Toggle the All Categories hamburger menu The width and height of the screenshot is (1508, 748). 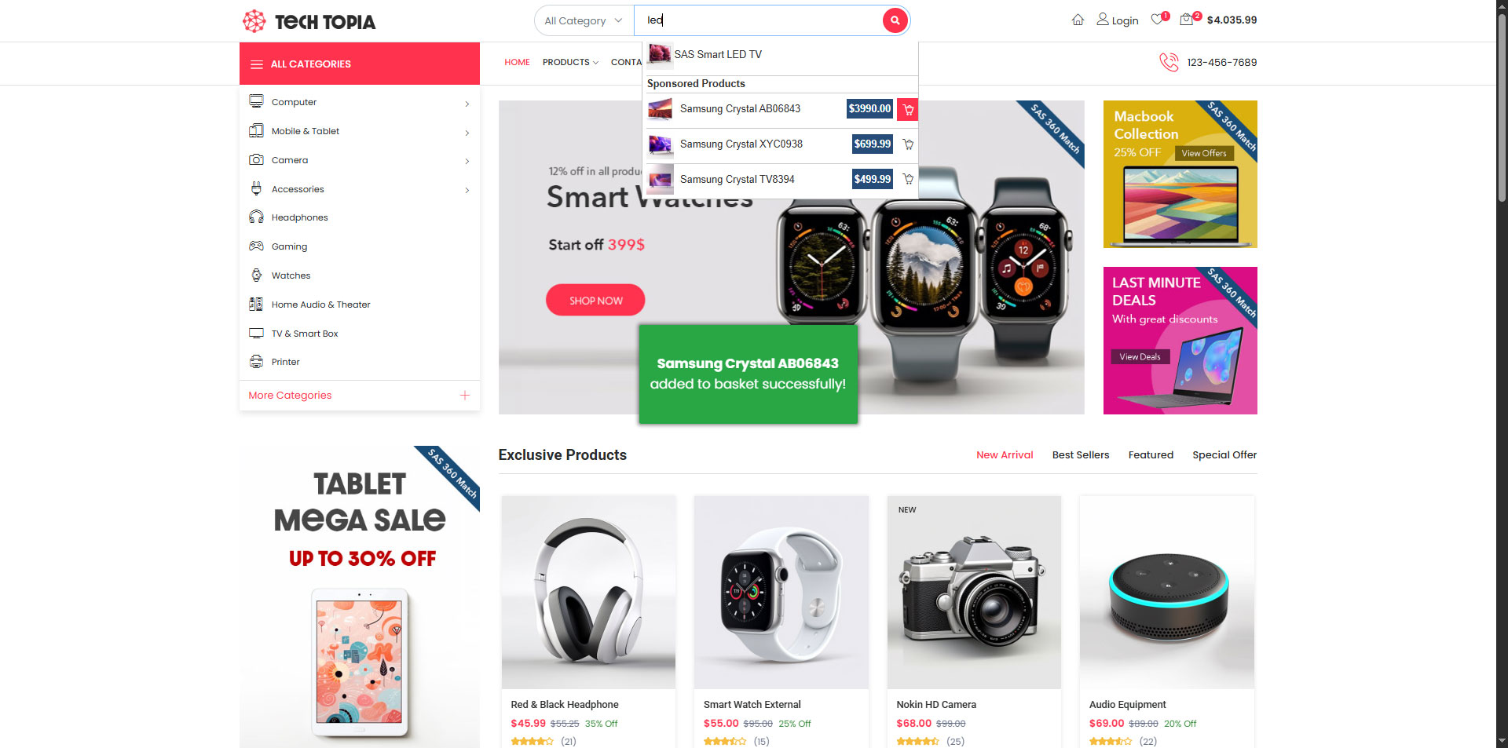pyautogui.click(x=257, y=64)
